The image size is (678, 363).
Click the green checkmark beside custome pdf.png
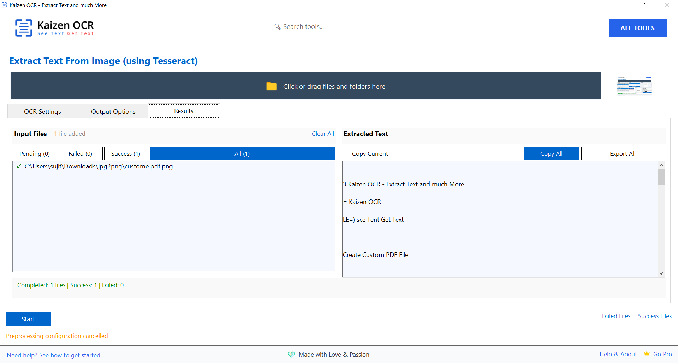pyautogui.click(x=19, y=166)
